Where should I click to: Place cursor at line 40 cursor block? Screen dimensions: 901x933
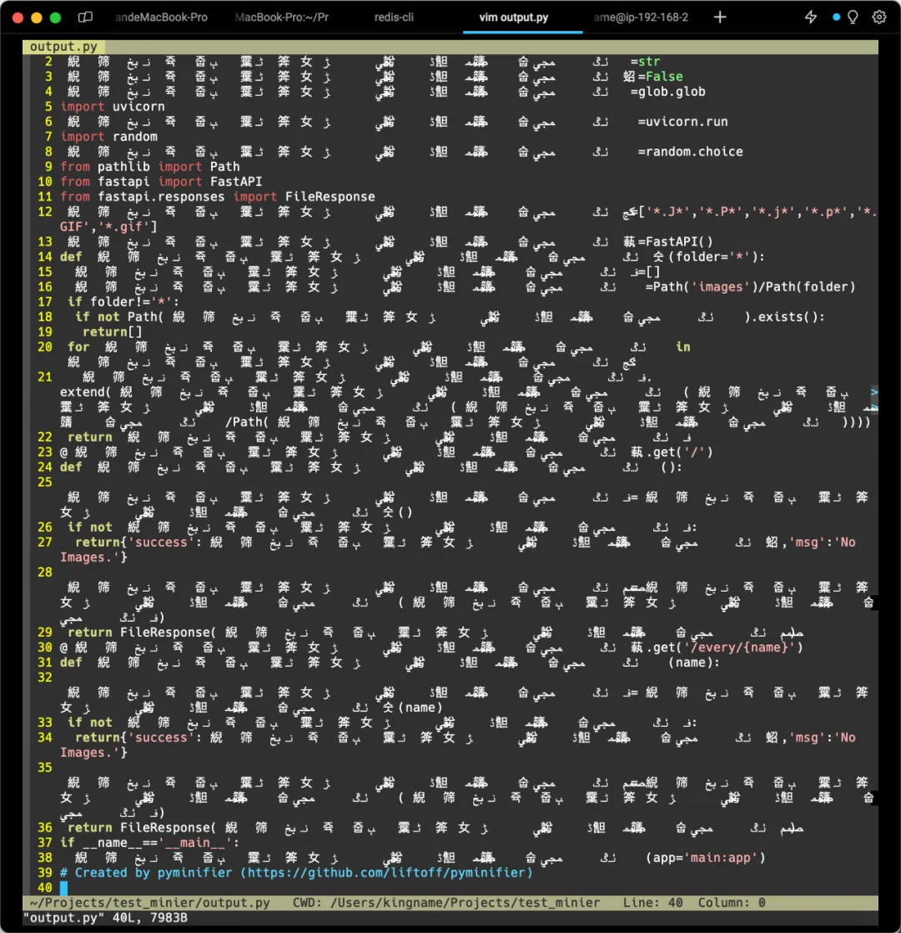(63, 888)
